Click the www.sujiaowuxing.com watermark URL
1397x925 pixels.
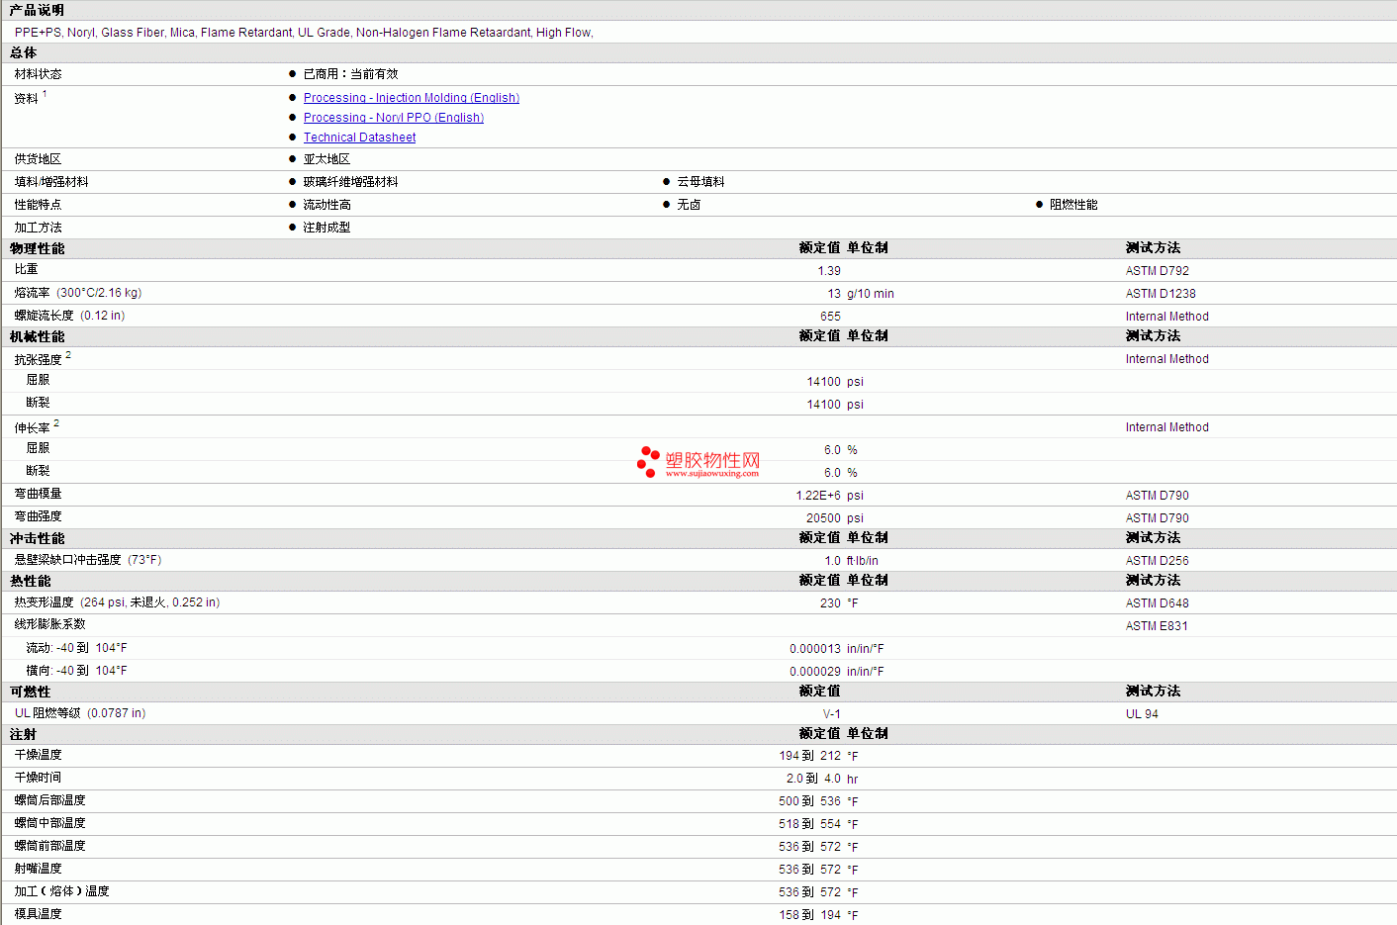coord(712,474)
